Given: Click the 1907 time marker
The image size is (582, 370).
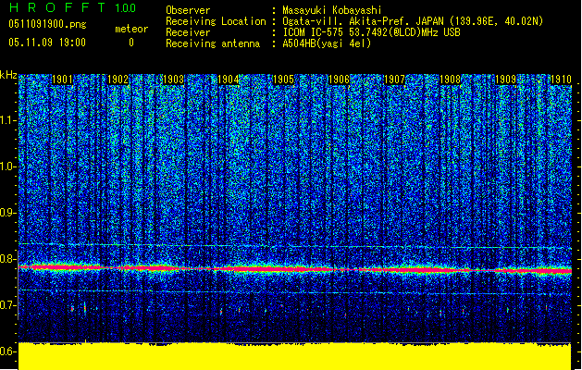Looking at the screenshot, I should point(394,80).
